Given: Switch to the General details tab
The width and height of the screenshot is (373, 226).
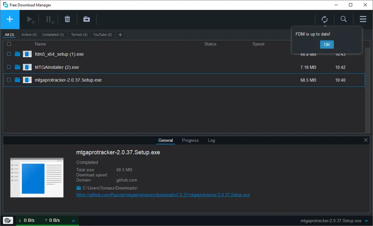Looking at the screenshot, I should click(x=165, y=140).
